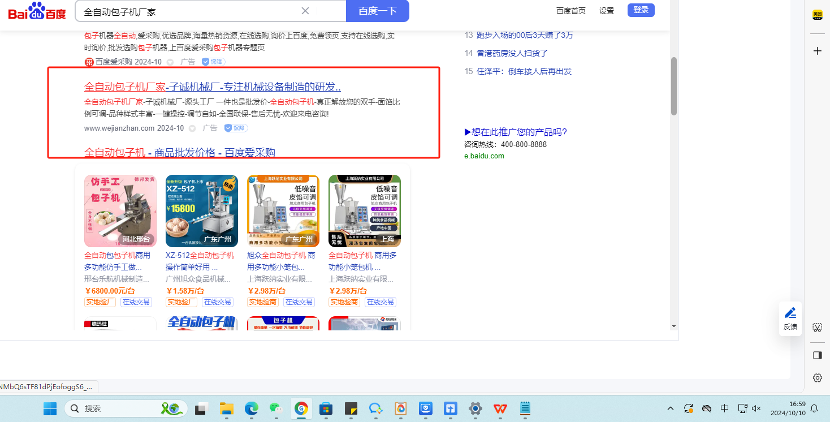
Task: Click the plus icon in the sidebar
Action: [x=817, y=51]
